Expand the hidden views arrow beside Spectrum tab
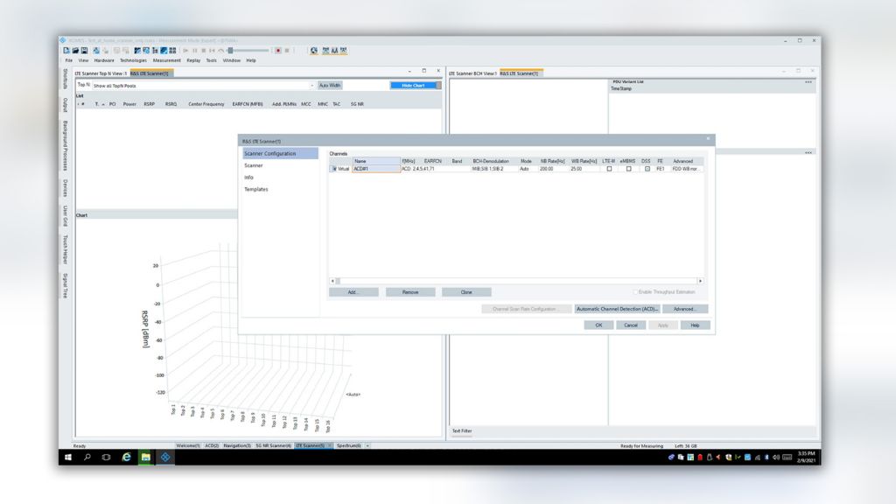 (368, 444)
